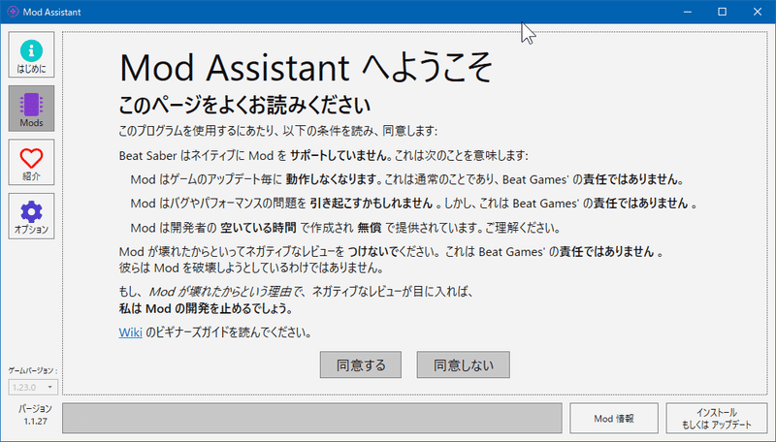Open the はじめに intro page
Image resolution: width=776 pixels, height=442 pixels.
(31, 54)
